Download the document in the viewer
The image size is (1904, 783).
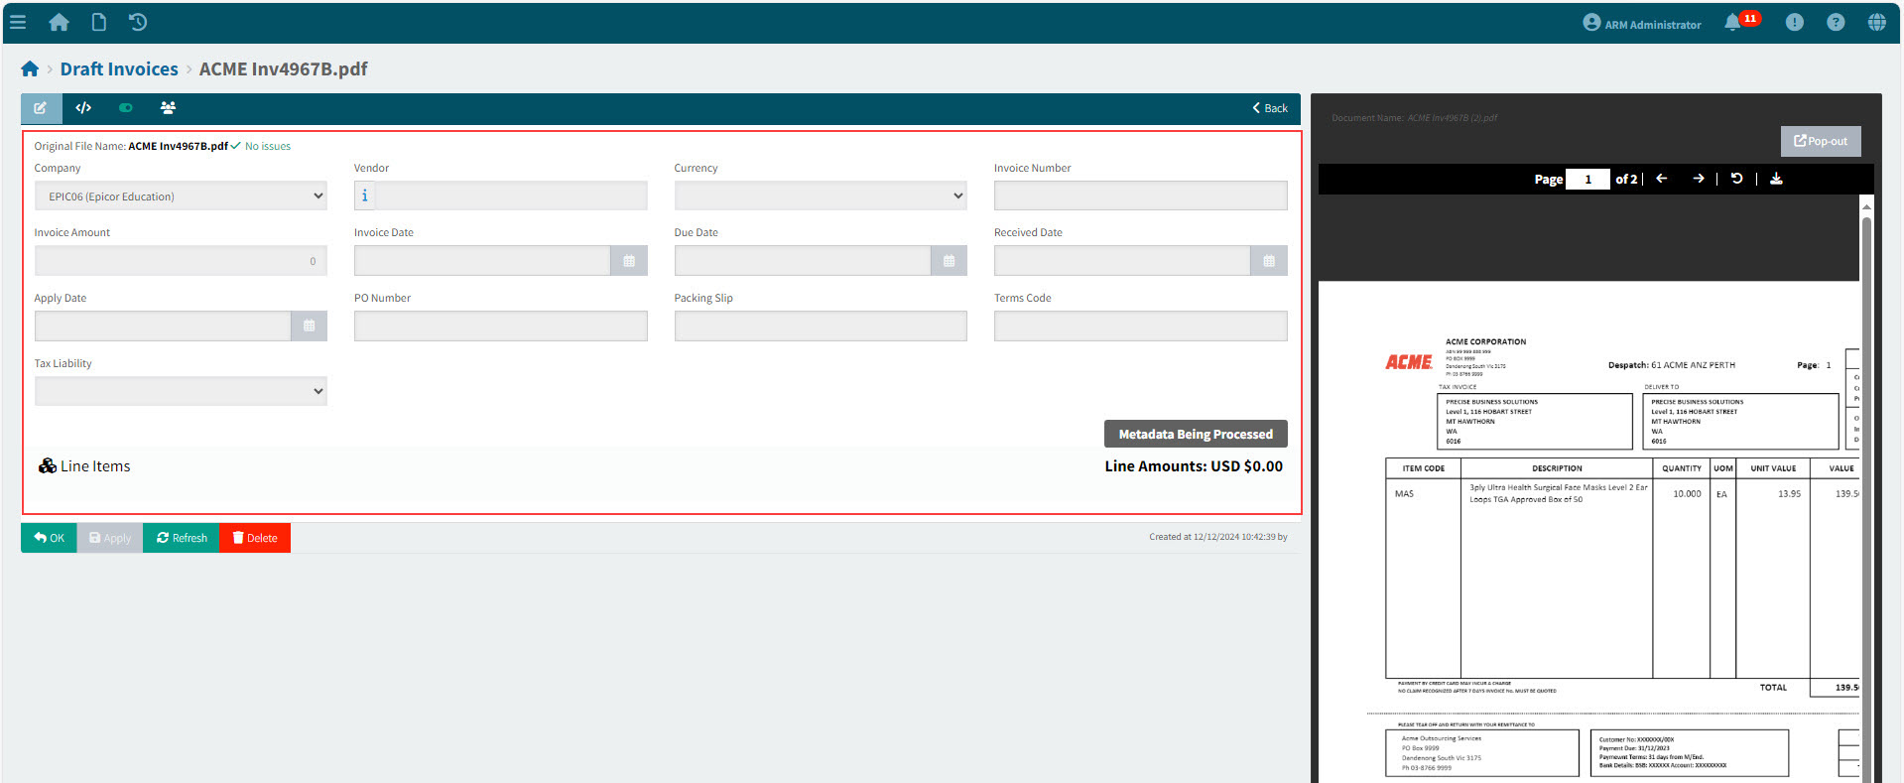[x=1776, y=179]
